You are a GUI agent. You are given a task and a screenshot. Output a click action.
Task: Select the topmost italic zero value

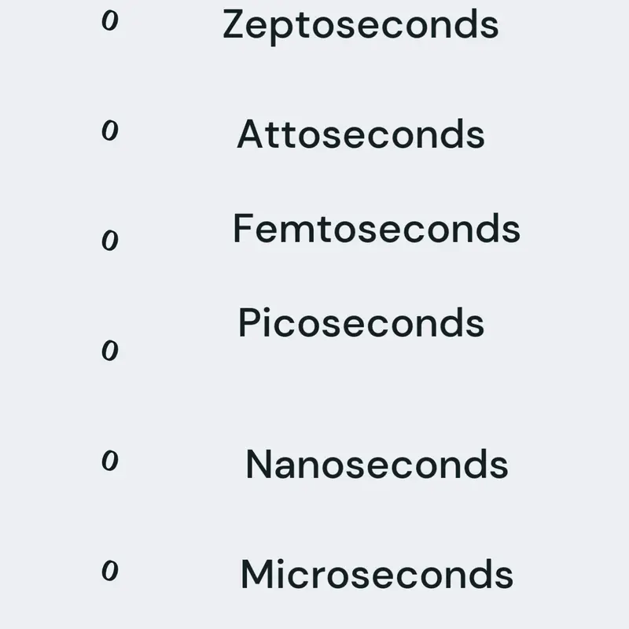click(x=110, y=20)
